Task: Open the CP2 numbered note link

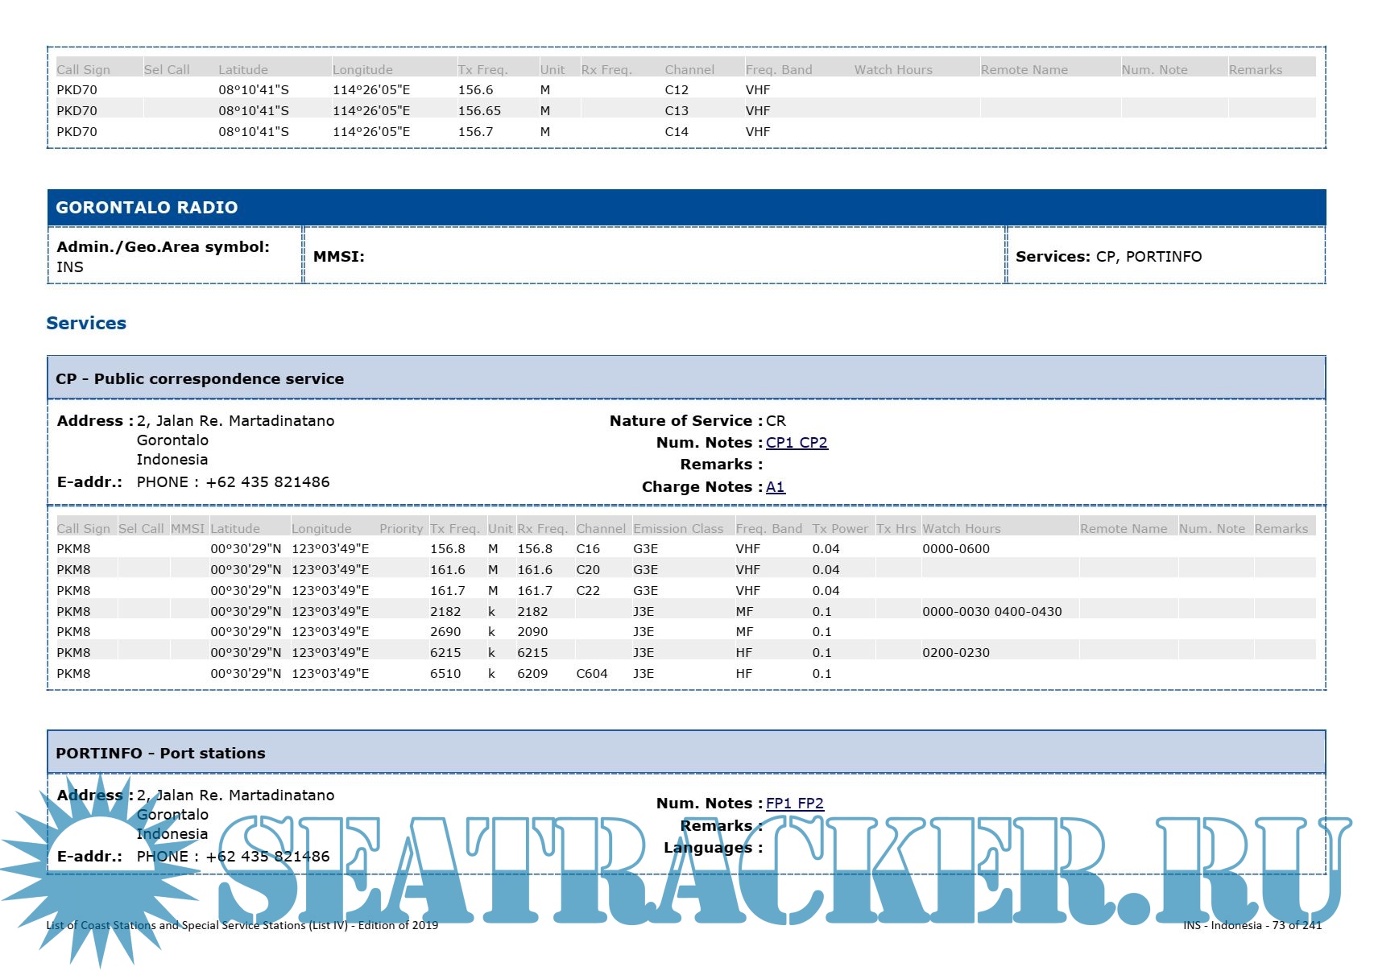Action: click(x=813, y=443)
